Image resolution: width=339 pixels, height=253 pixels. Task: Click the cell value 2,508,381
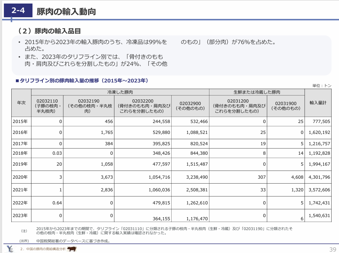pyautogui.click(x=197, y=190)
